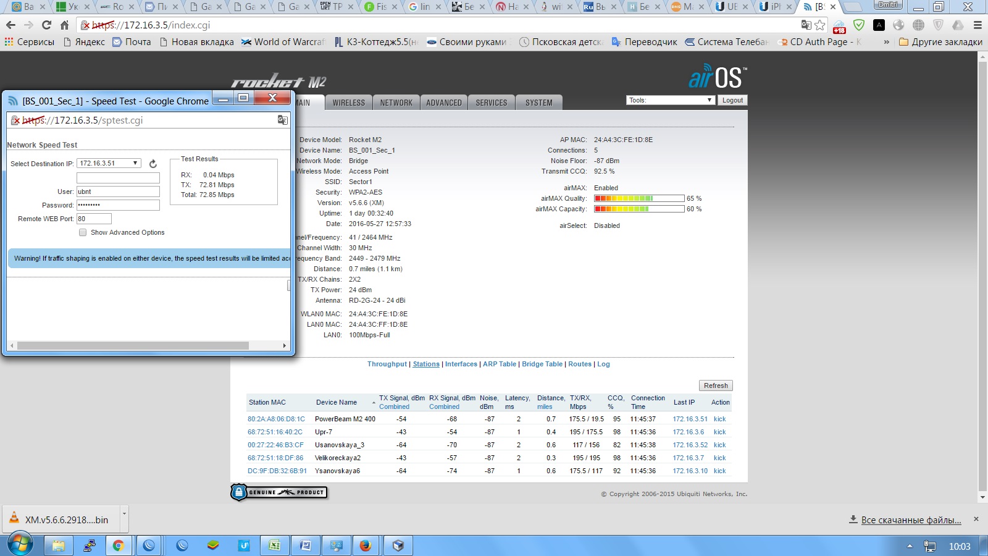Open station MAC 00:27:22:46:B3:CF link
This screenshot has height=556, width=988.
[x=275, y=445]
